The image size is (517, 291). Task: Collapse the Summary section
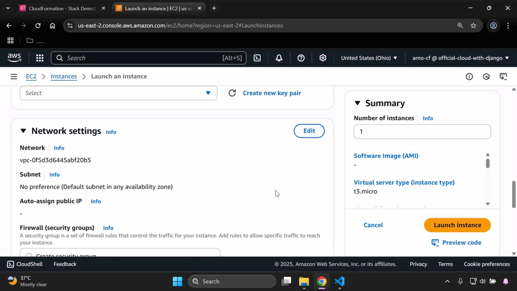[x=357, y=103]
